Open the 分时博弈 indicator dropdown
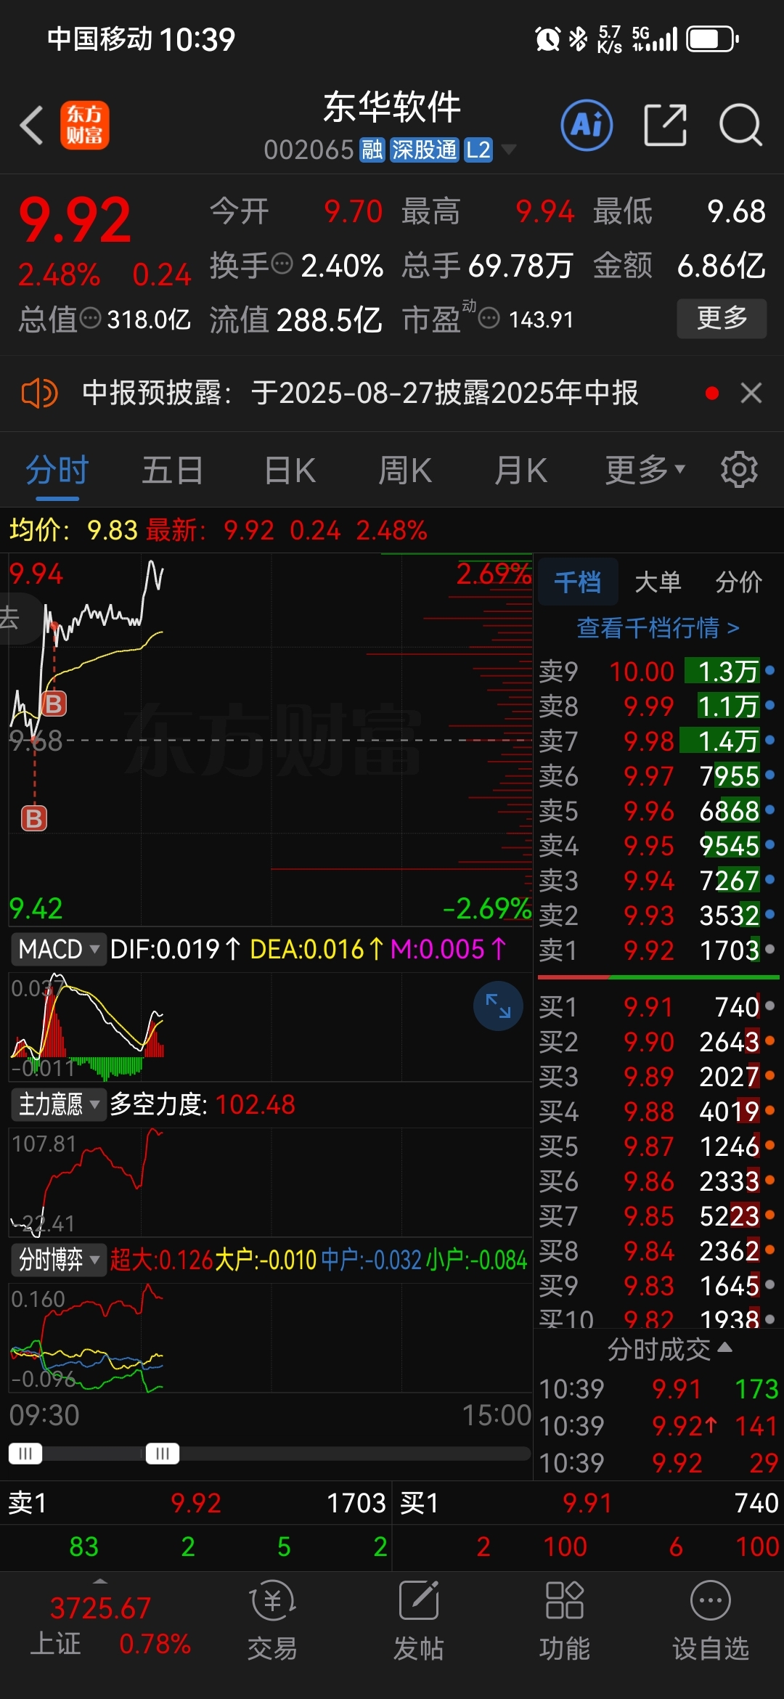The image size is (784, 1699). coord(58,1260)
